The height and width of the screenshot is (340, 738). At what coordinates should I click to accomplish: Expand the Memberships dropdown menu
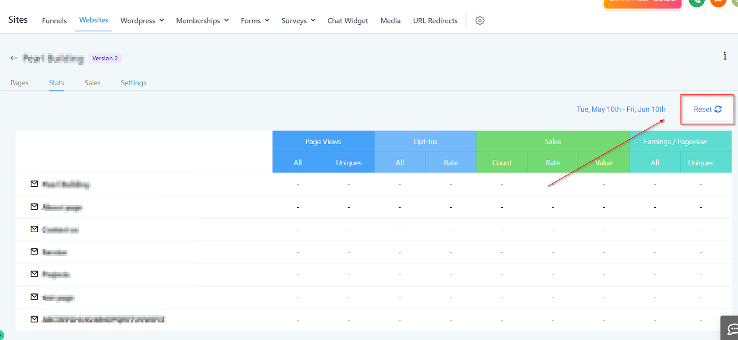202,21
